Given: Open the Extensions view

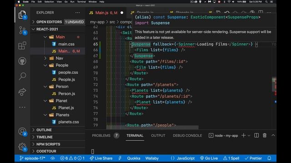Looking at the screenshot, I should point(22,46).
